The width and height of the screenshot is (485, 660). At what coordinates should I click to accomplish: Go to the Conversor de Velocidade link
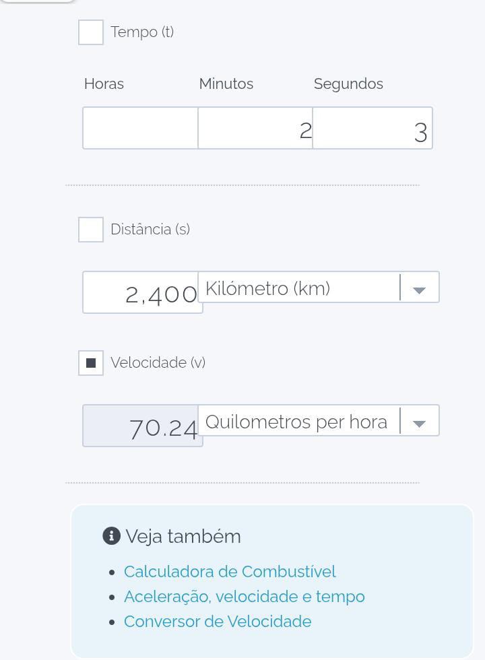218,622
